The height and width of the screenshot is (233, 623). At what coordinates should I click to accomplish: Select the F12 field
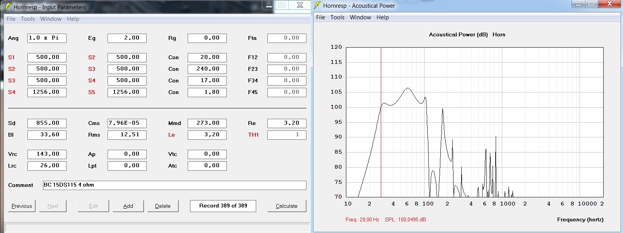coord(287,57)
